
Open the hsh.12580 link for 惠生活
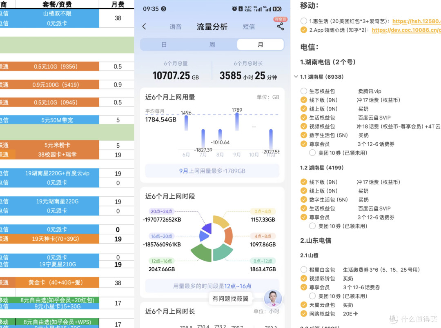pos(416,21)
